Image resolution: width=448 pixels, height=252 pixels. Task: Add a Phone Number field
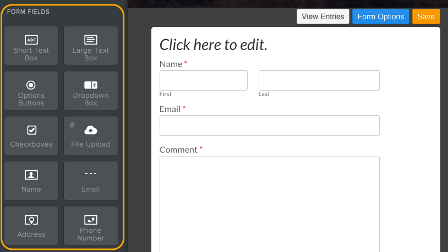pos(91,226)
